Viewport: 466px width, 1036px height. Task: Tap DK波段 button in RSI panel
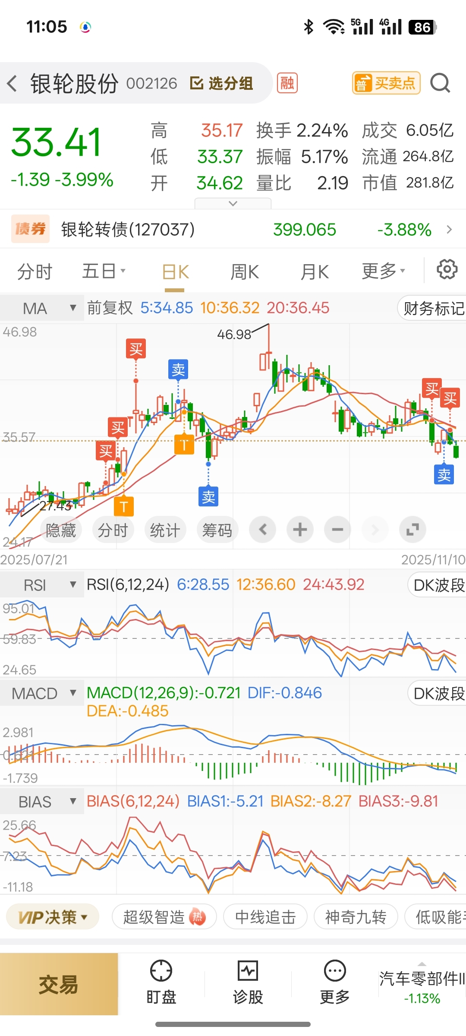(438, 585)
